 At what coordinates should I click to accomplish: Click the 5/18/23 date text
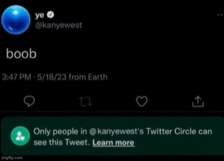[52, 77]
